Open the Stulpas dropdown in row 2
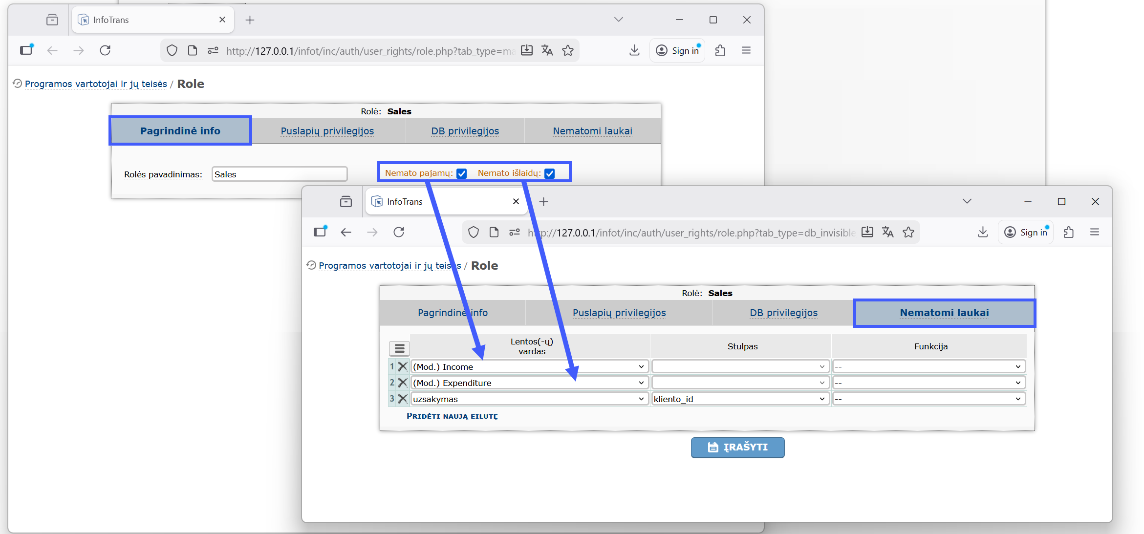1144x534 pixels. 740,383
